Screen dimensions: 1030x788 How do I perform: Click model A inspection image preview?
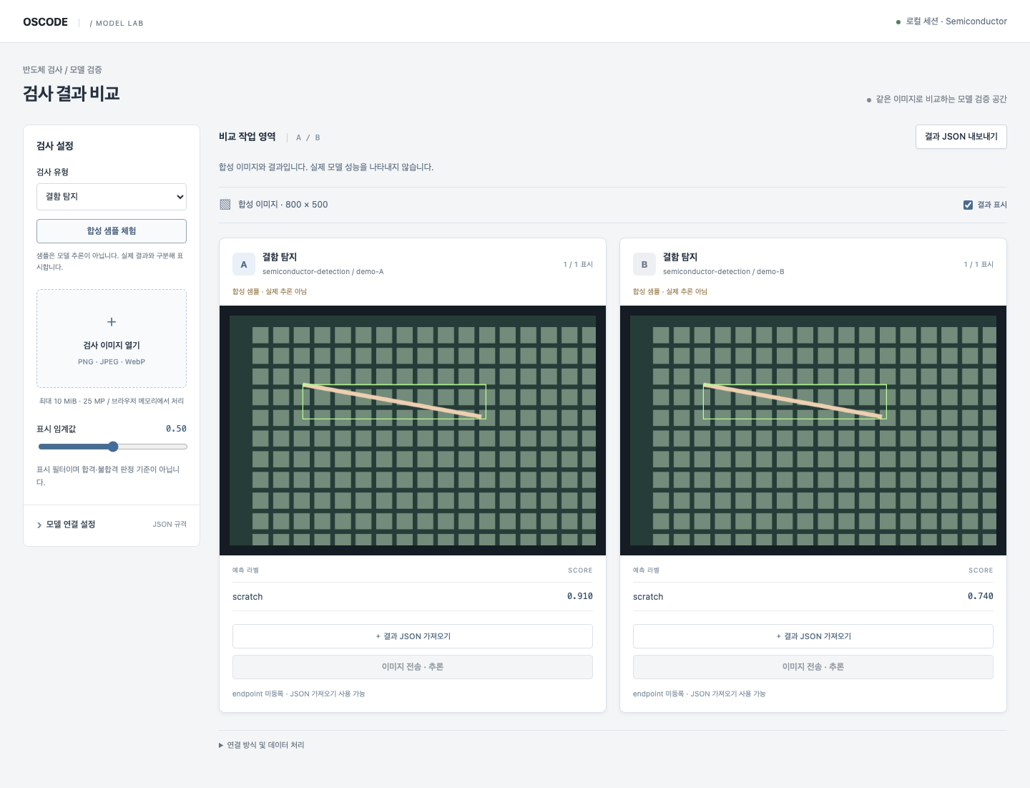[x=413, y=430]
